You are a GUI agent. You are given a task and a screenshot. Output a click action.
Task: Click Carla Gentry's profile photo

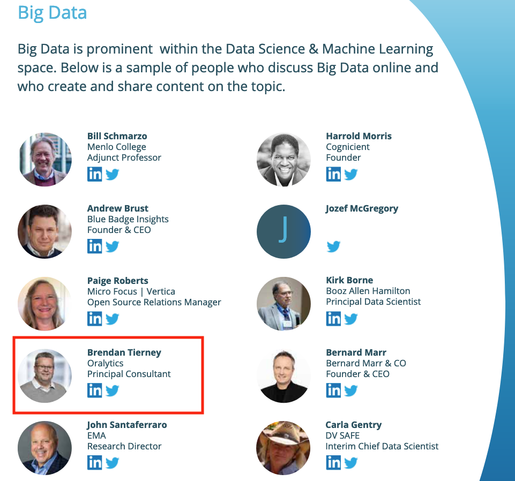(x=283, y=448)
